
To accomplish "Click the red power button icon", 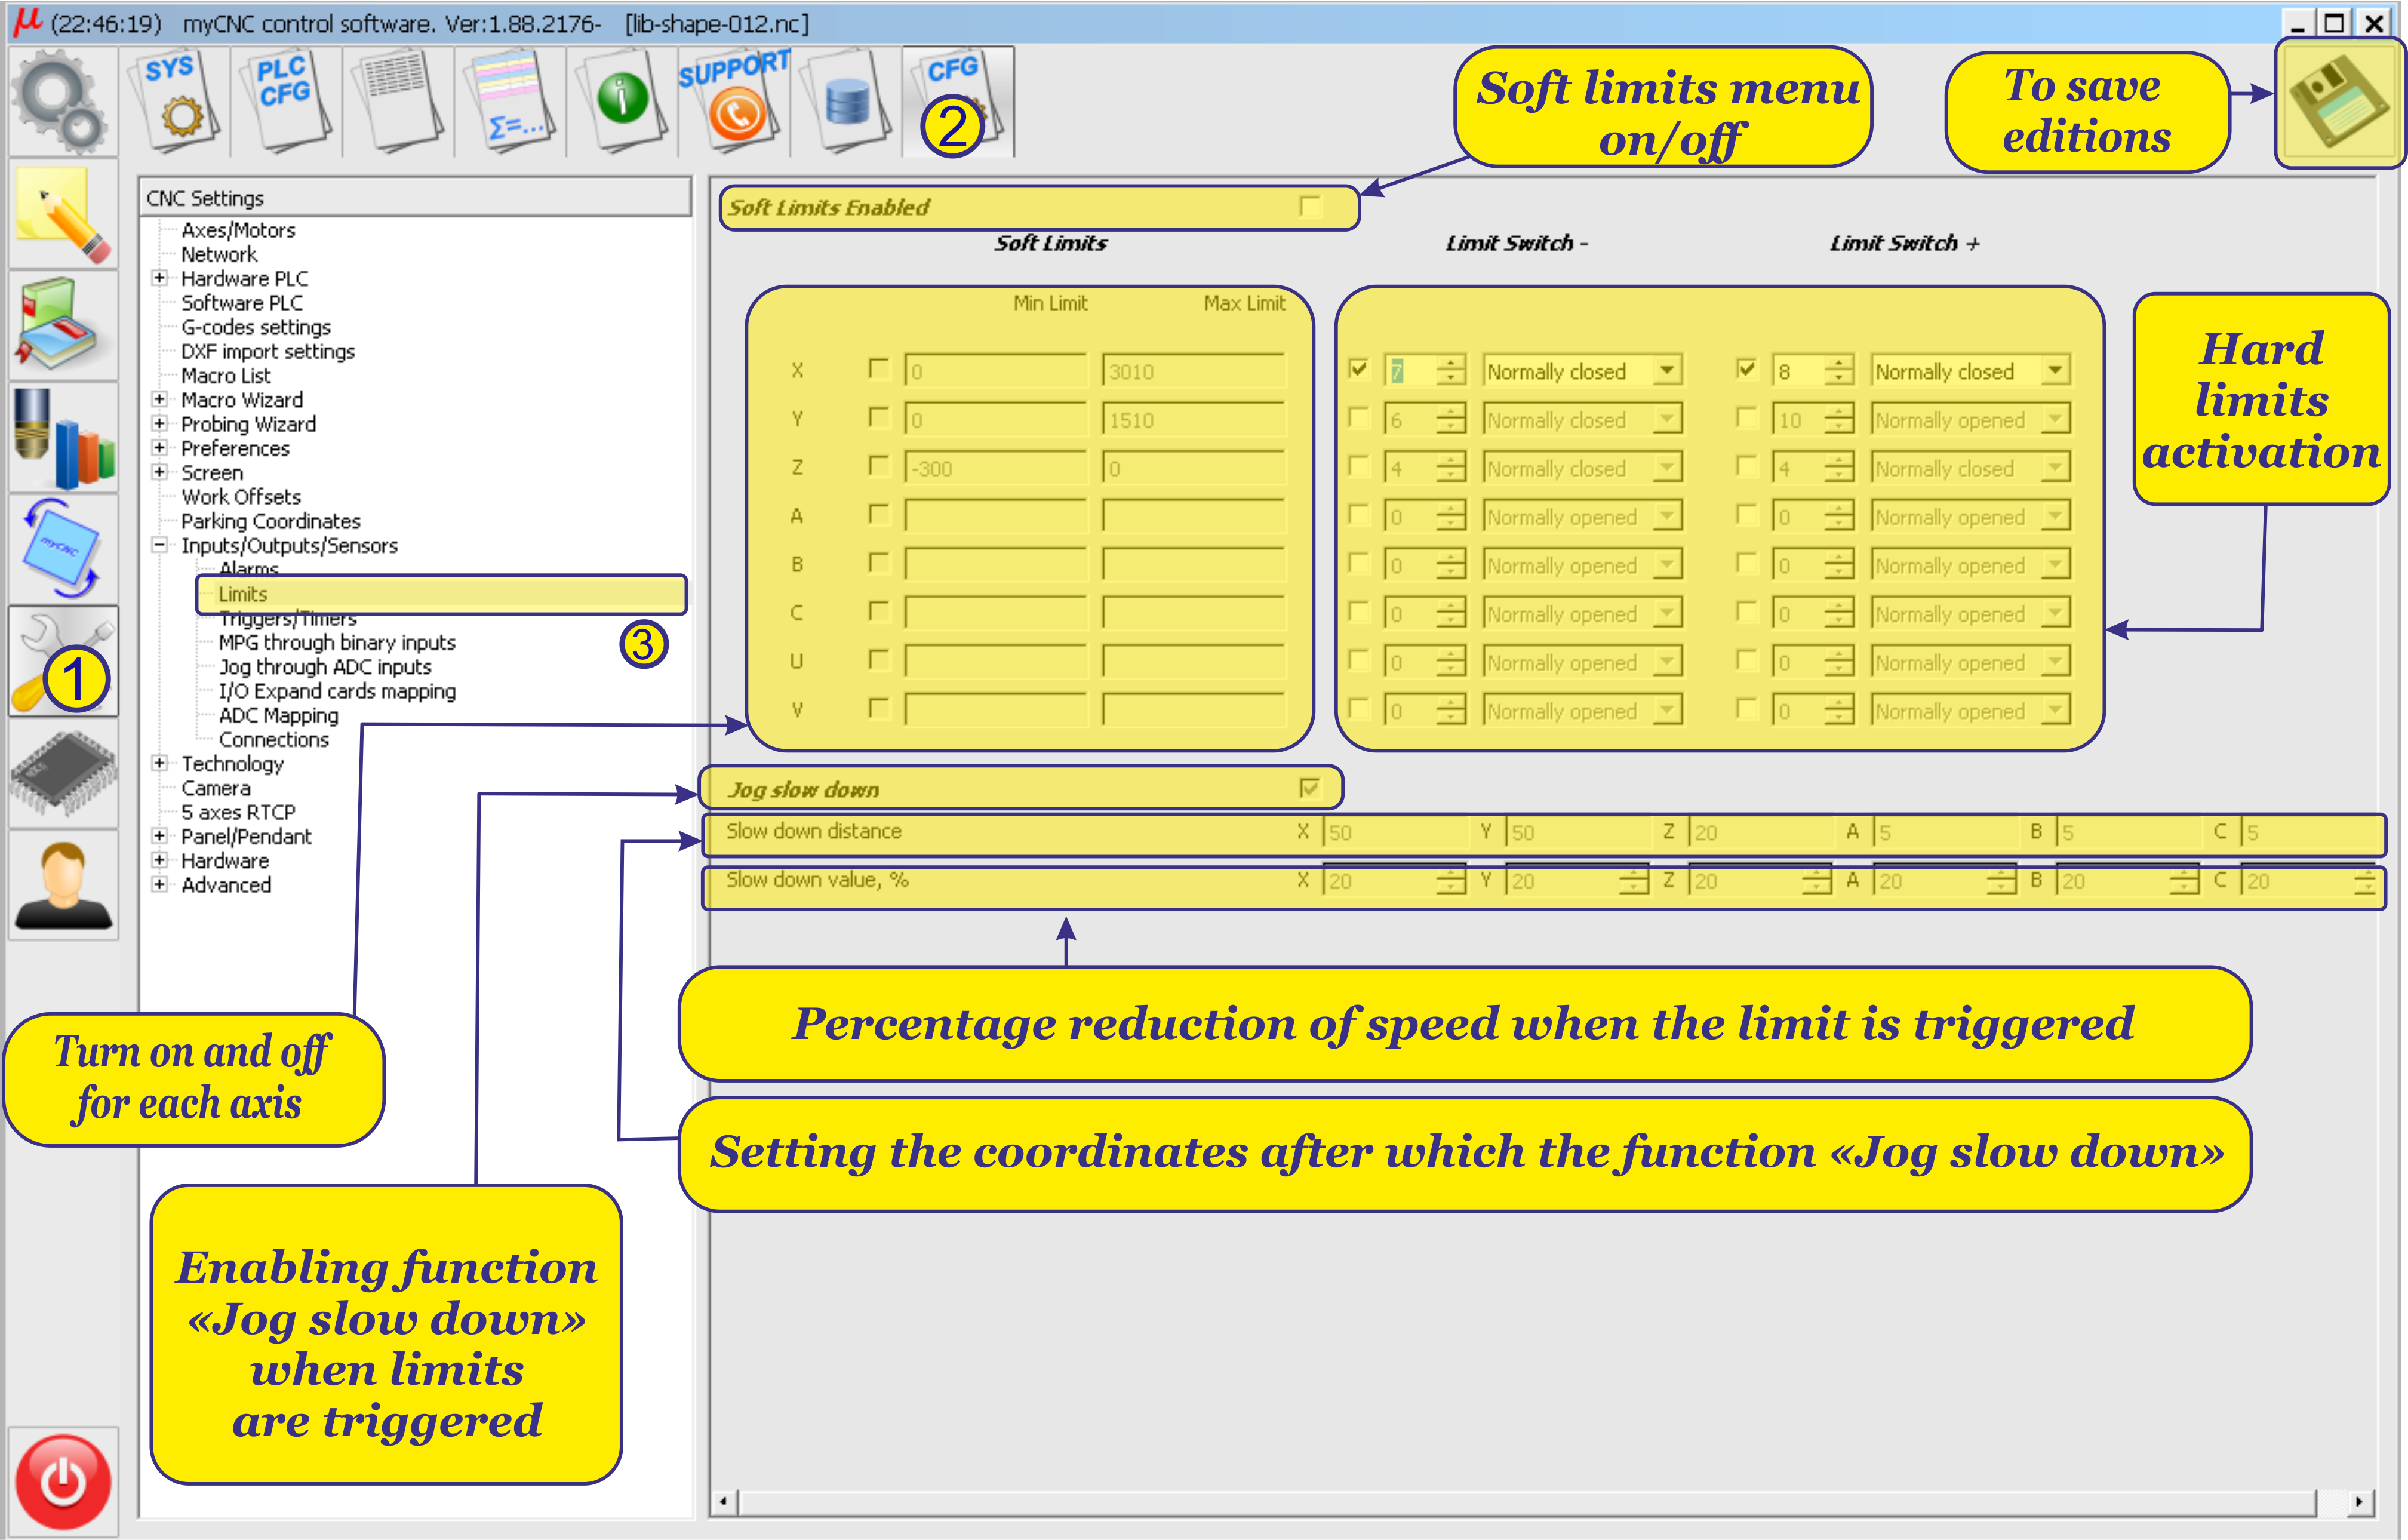I will click(x=63, y=1481).
